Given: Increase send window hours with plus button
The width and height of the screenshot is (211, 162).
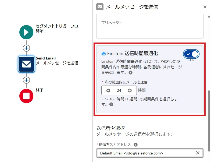Looking at the screenshot, I should coord(130,90).
